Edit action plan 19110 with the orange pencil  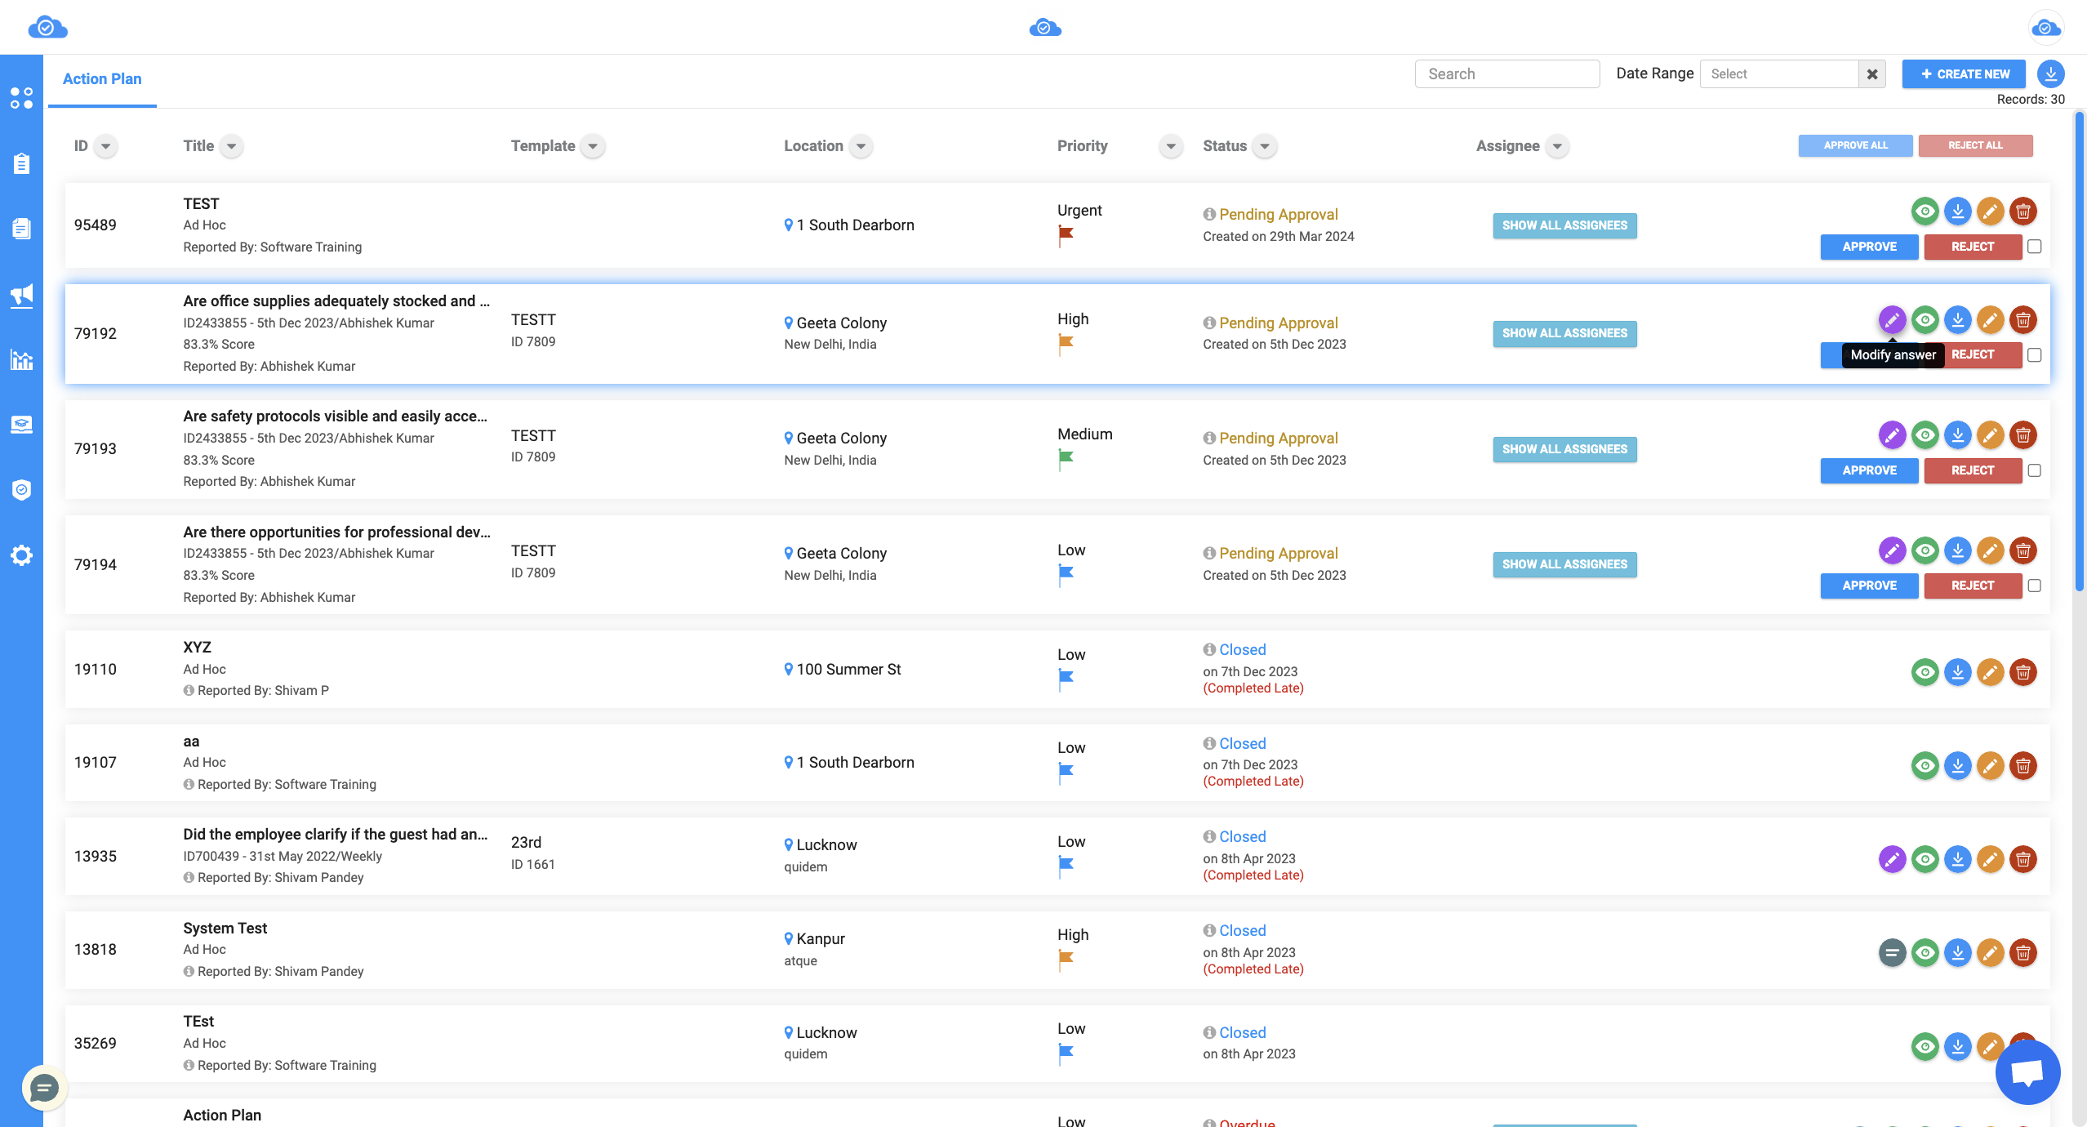click(1990, 672)
